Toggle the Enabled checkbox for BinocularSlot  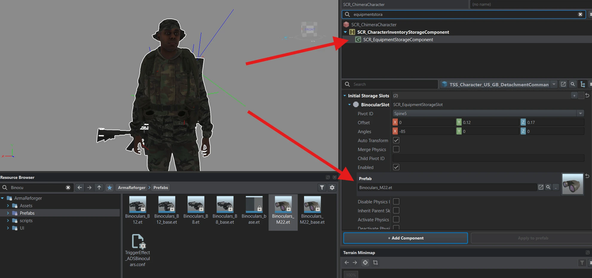click(x=396, y=167)
